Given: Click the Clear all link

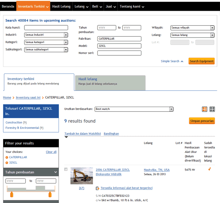Looking at the screenshot, I should (x=51, y=152).
